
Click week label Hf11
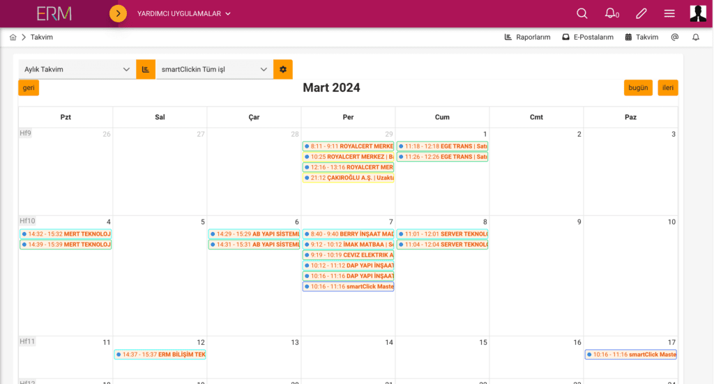point(27,341)
